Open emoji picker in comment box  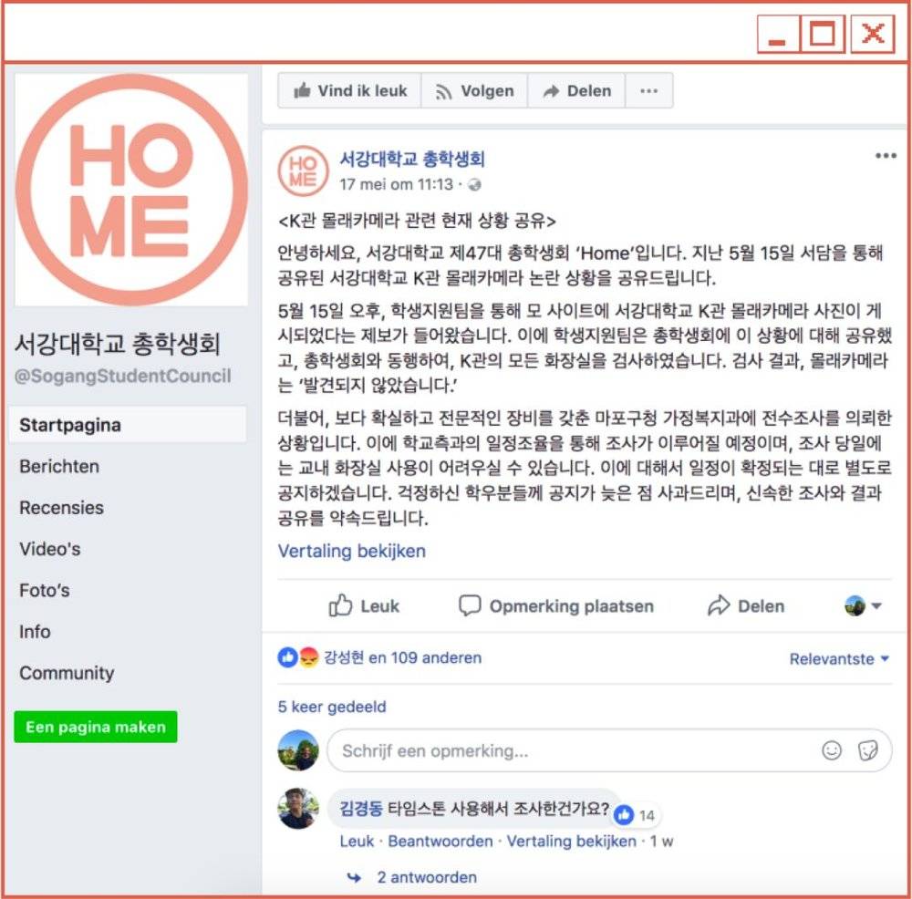click(x=831, y=750)
